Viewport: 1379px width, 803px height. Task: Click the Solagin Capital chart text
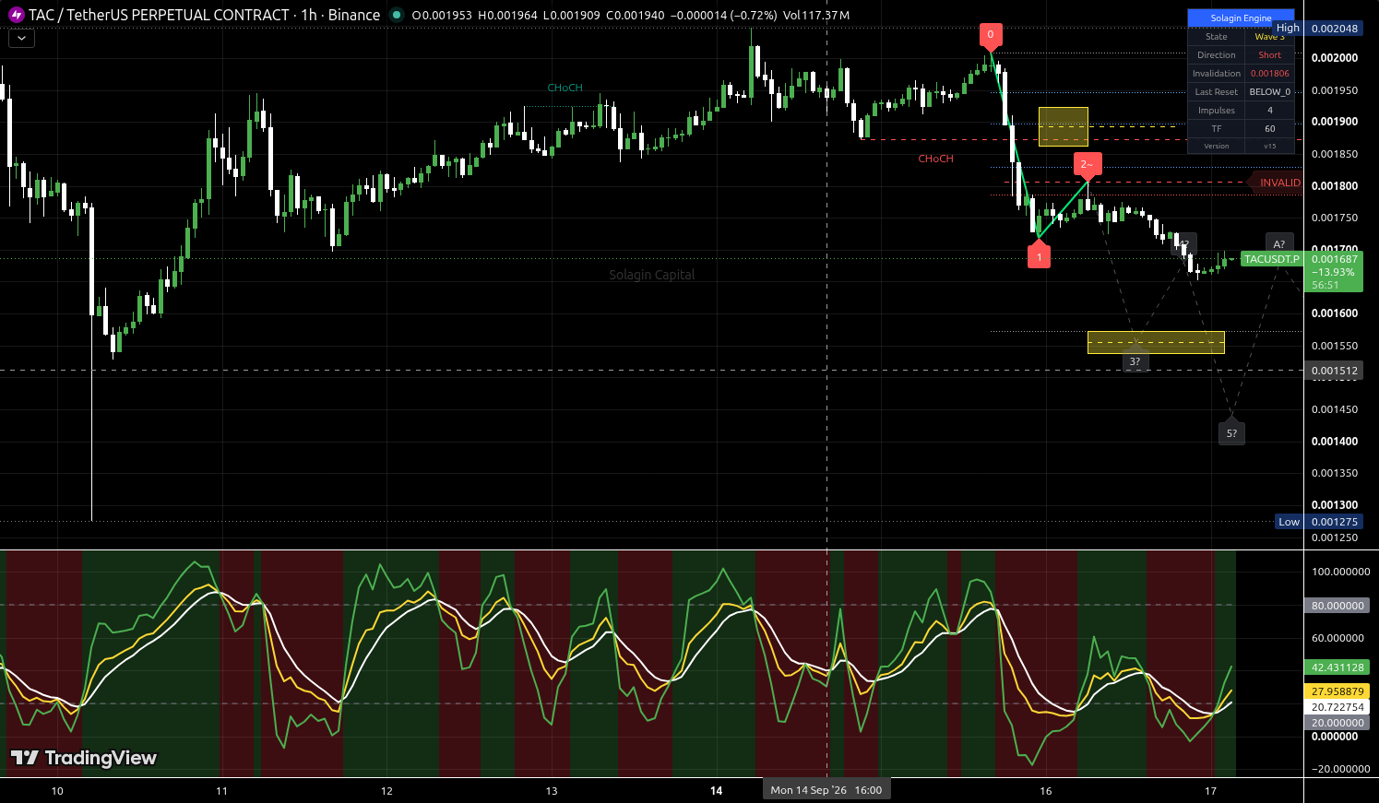click(652, 275)
